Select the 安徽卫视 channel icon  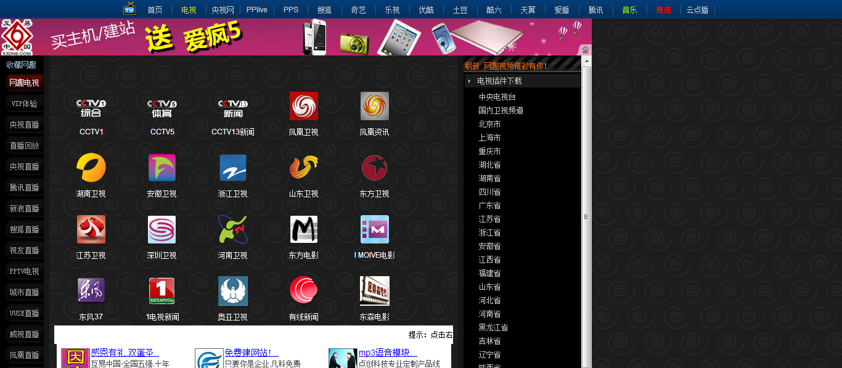pos(162,168)
